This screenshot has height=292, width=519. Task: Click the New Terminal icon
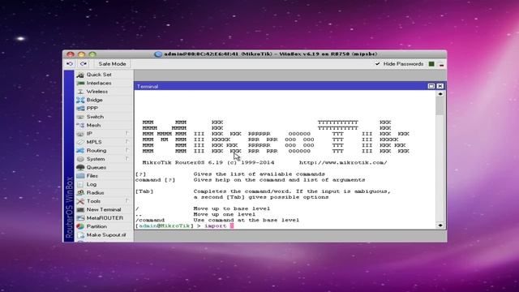tap(80, 209)
